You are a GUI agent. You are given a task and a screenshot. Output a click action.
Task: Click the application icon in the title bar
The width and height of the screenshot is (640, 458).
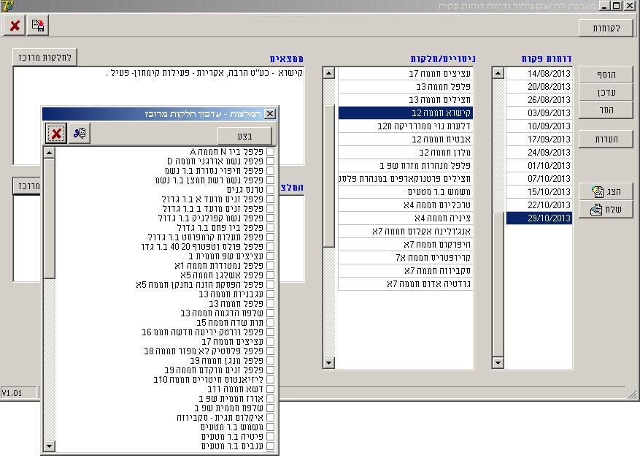pos(8,6)
